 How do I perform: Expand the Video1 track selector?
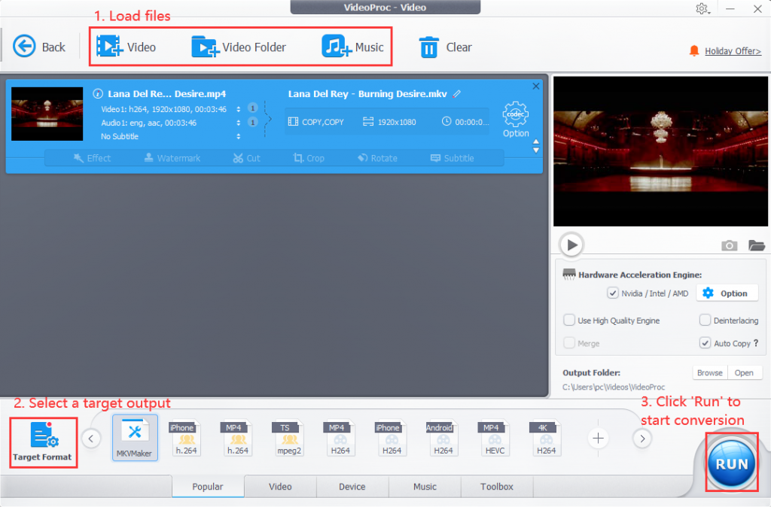[239, 108]
